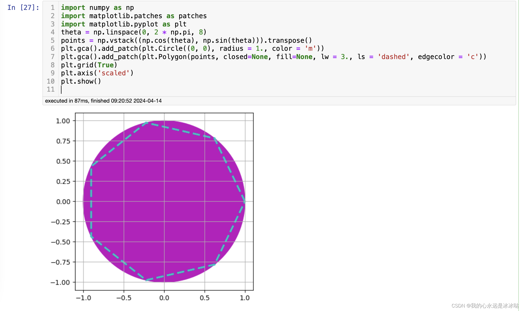523x311 pixels.
Task: Click line number 7 in the gutter
Action: 52,57
